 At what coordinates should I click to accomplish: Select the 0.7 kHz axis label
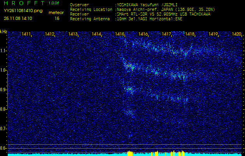(x=4, y=129)
